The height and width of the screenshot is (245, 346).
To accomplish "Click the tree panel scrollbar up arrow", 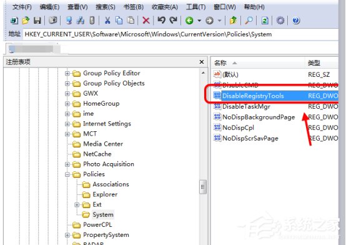I will 203,73.
